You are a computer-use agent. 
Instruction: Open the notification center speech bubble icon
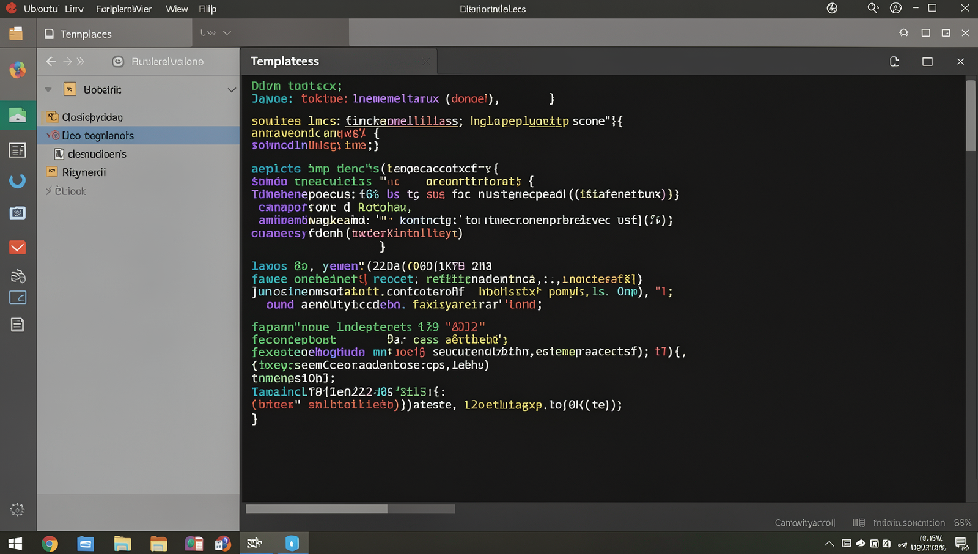point(961,543)
